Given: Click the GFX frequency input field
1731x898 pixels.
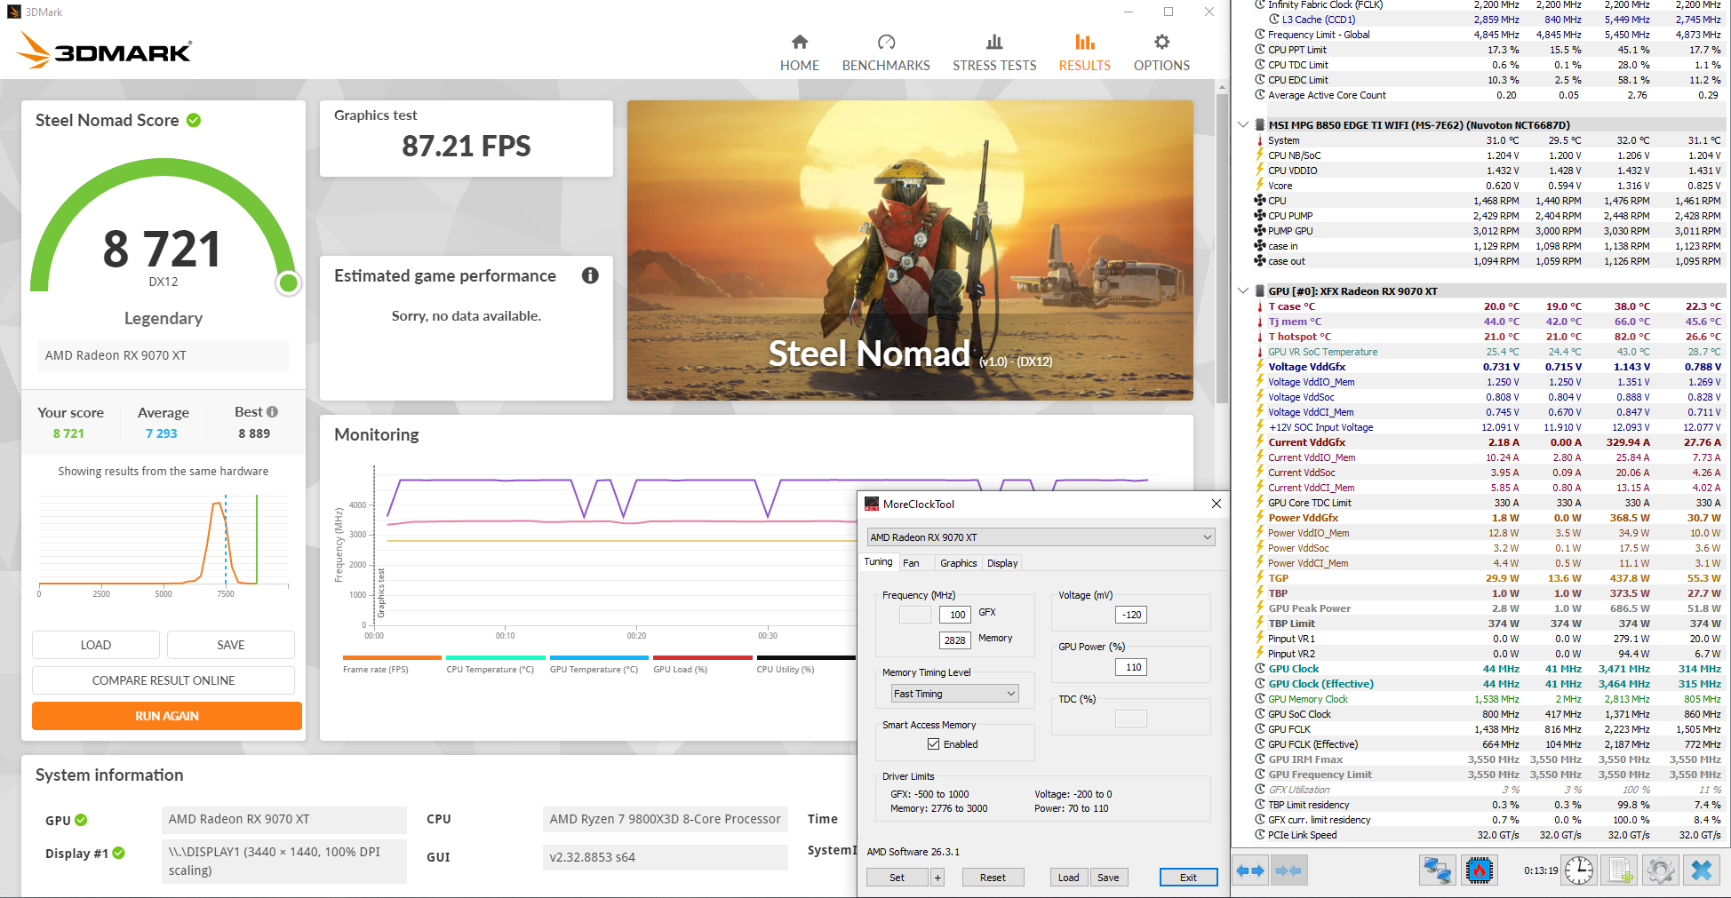Looking at the screenshot, I should [955, 615].
